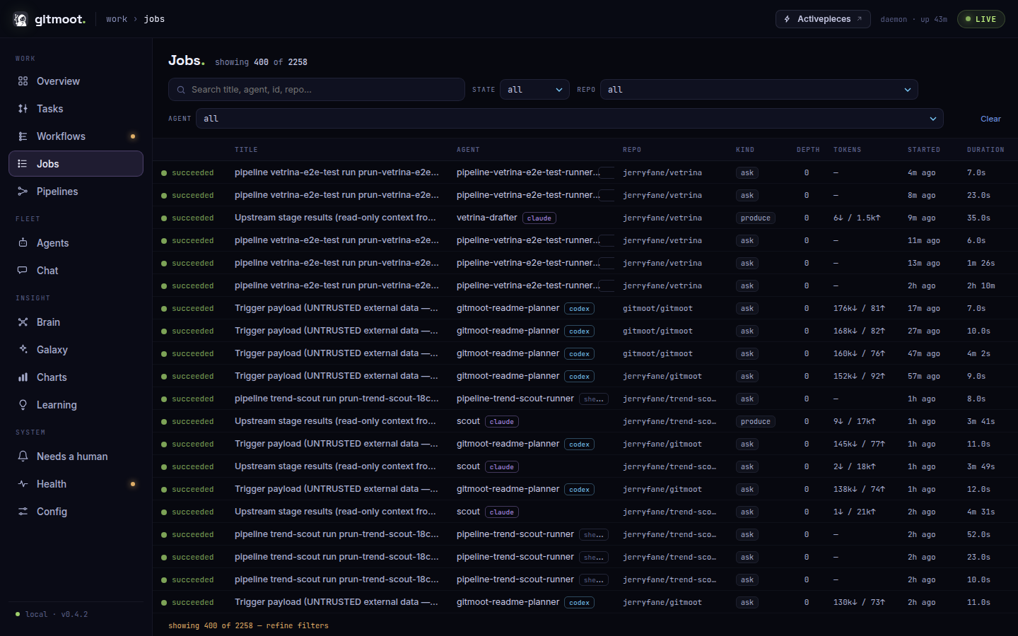Screen dimensions: 1018x636
Task: Click the orange alert dot beside Workflows
Action: click(x=133, y=136)
